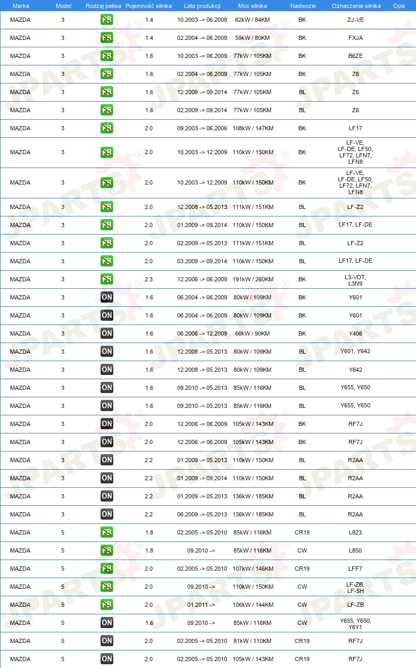Image resolution: width=416 pixels, height=668 pixels.
Task: Click the ON icon in the 01.2009 -> 09.2014 R2AA row
Action: click(x=107, y=479)
